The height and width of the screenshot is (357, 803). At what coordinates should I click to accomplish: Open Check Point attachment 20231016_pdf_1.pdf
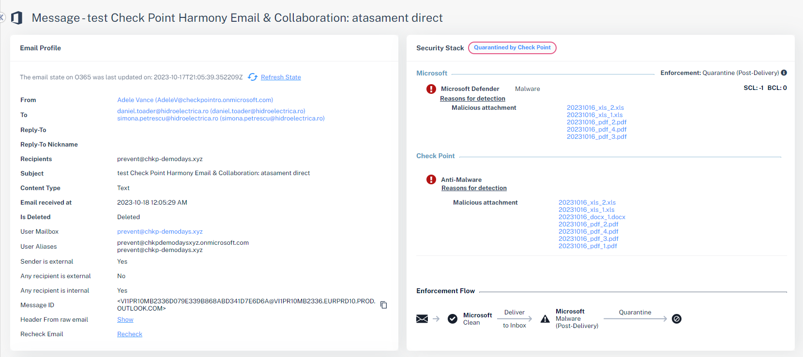(588, 246)
